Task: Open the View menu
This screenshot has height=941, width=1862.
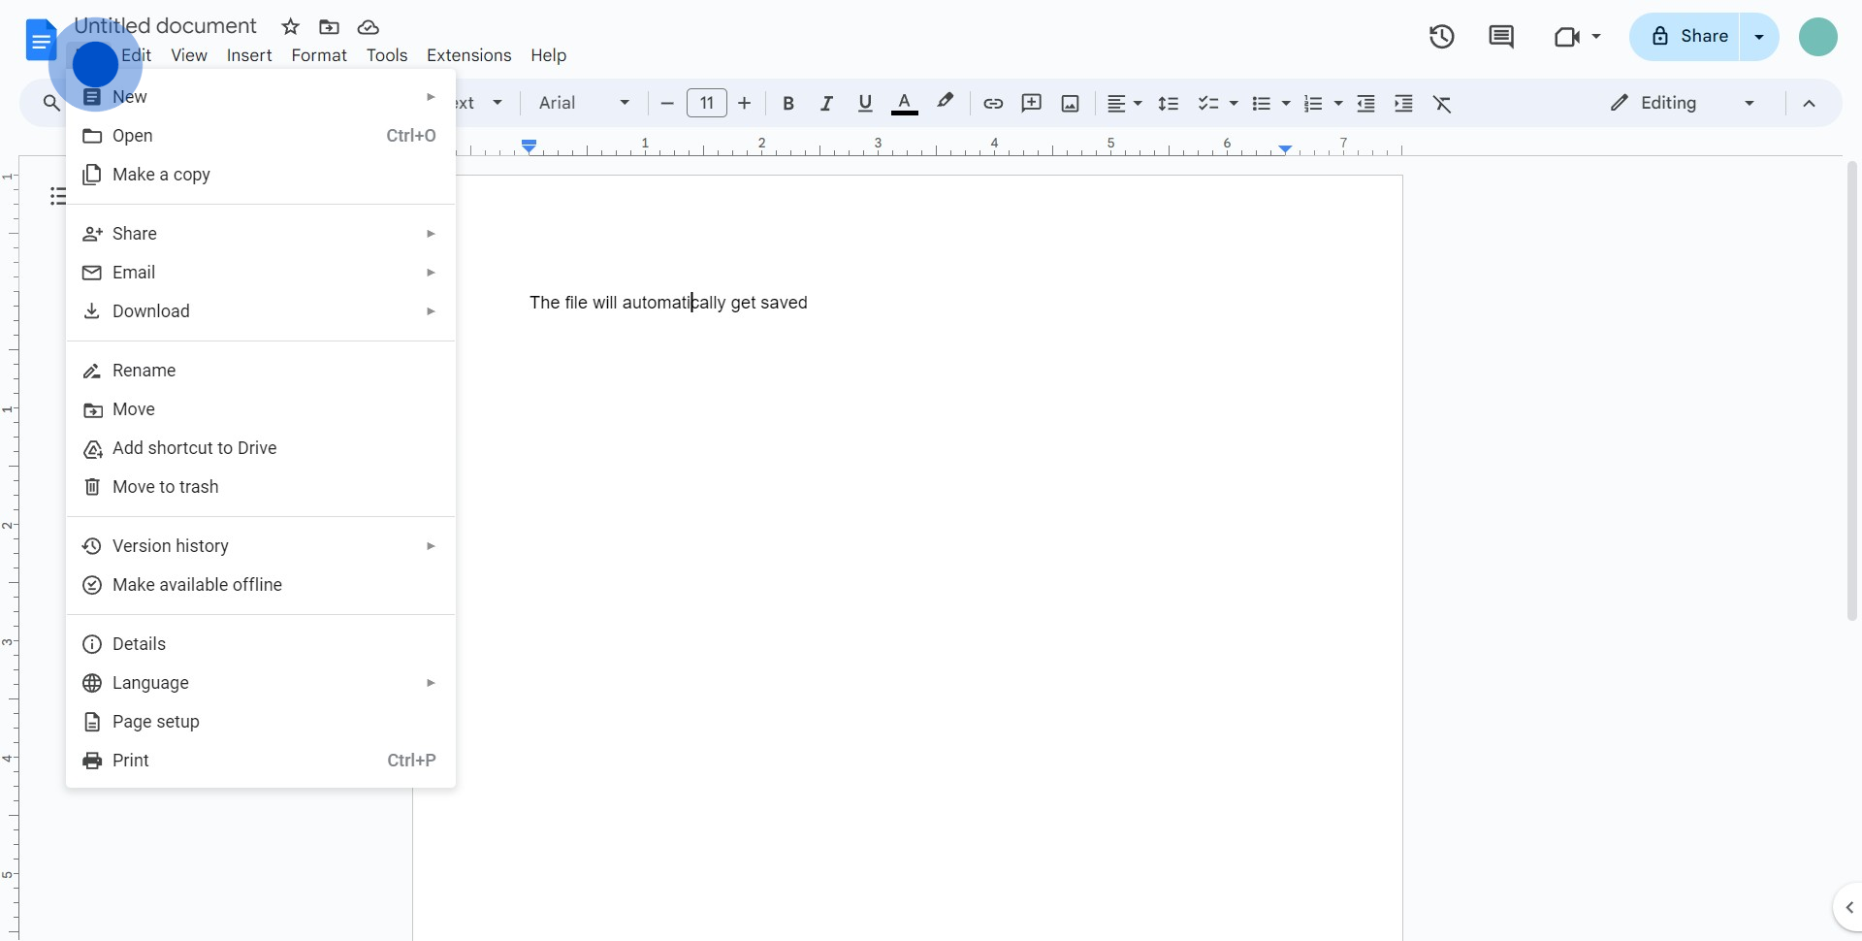Action: click(189, 55)
